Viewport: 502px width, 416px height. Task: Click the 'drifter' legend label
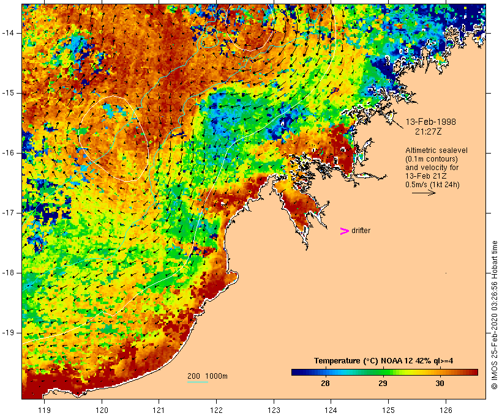(x=361, y=231)
